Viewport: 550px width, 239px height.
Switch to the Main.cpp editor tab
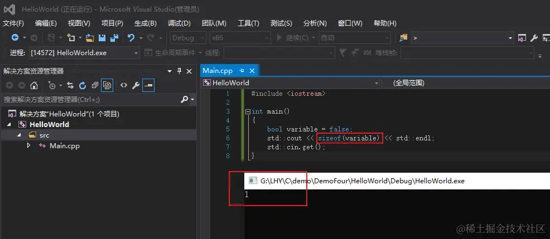[218, 71]
